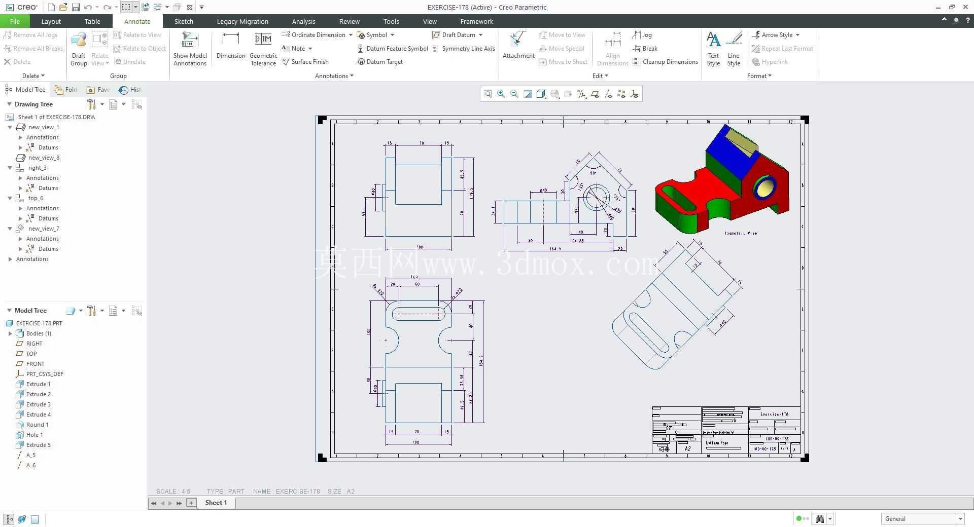Click the Windows switch icon in quick access toolbar
This screenshot has height=527, width=974.
click(158, 7)
